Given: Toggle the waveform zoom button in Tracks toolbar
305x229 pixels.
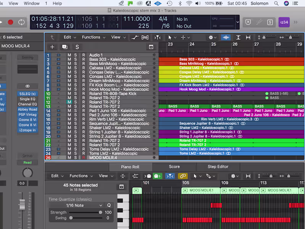Looking at the screenshot, I should pos(226,37).
